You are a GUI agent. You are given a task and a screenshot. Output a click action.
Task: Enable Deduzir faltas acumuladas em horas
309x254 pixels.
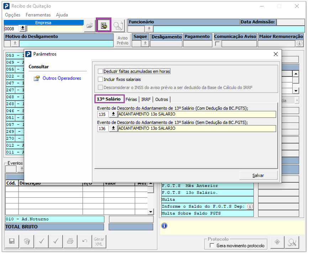coord(100,71)
